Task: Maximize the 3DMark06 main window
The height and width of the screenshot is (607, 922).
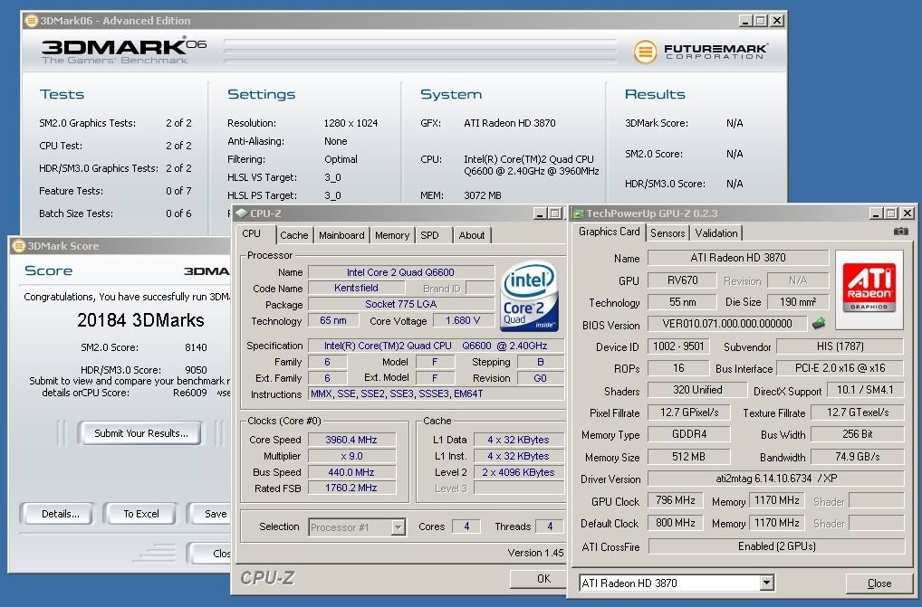Action: pos(761,21)
